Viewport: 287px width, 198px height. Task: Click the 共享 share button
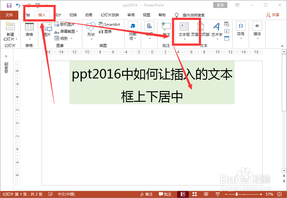pyautogui.click(x=273, y=15)
